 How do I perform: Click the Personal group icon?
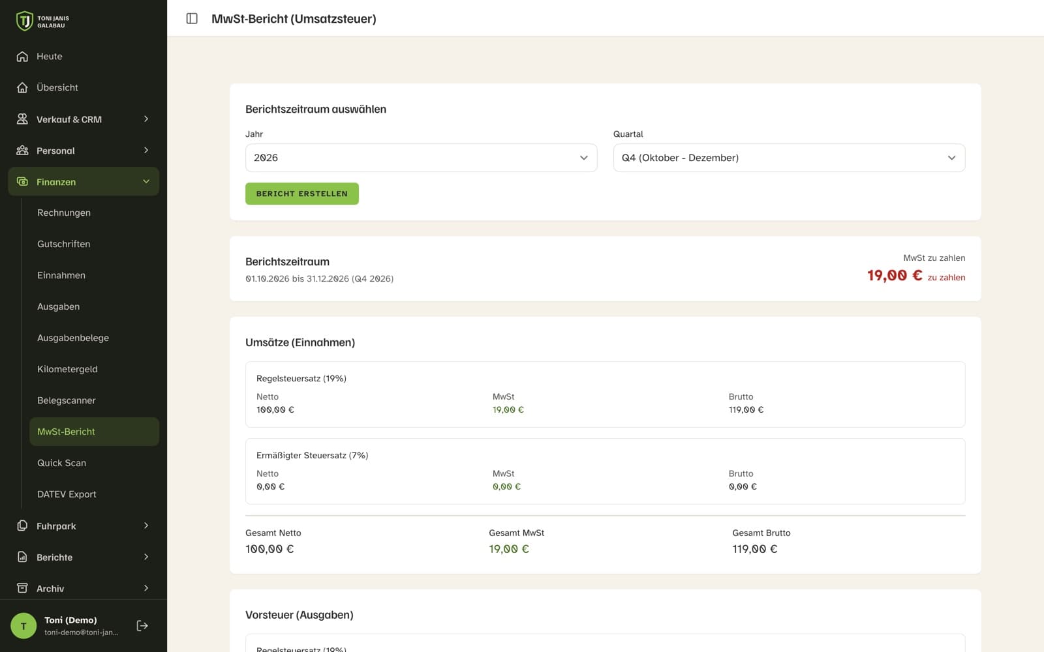pyautogui.click(x=22, y=150)
